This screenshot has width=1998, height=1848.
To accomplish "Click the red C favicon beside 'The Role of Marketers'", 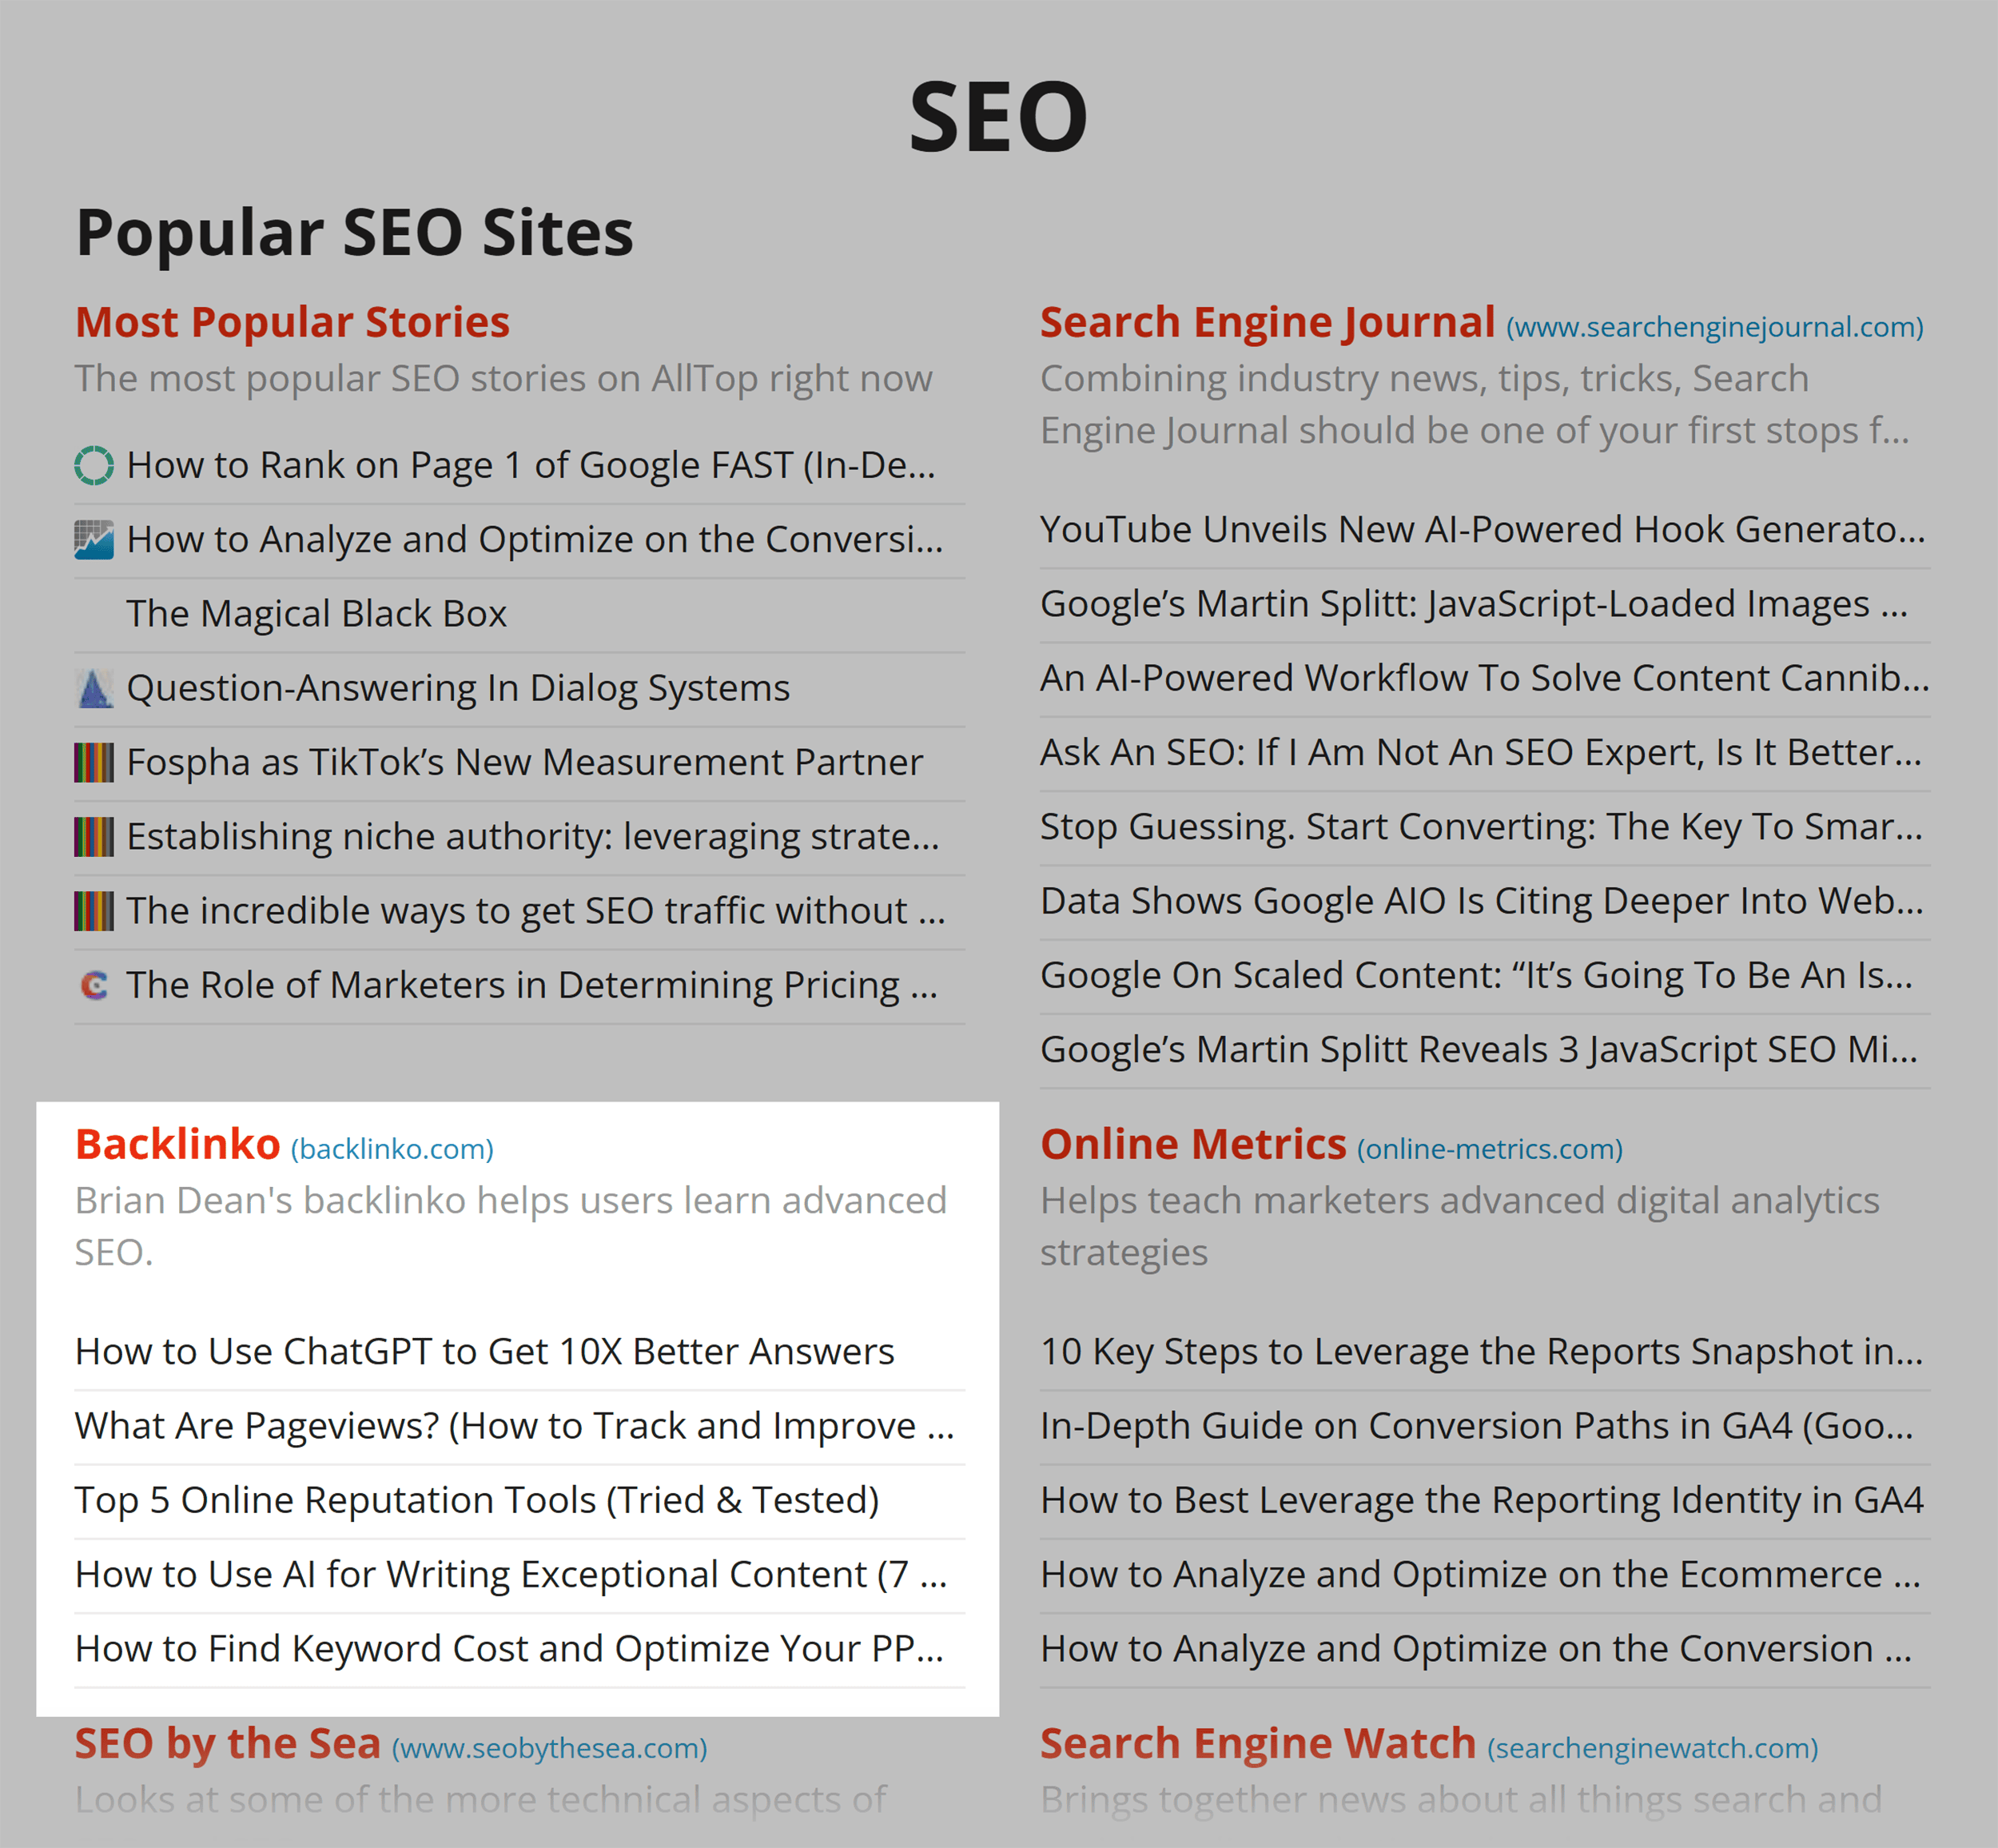I will pos(94,986).
